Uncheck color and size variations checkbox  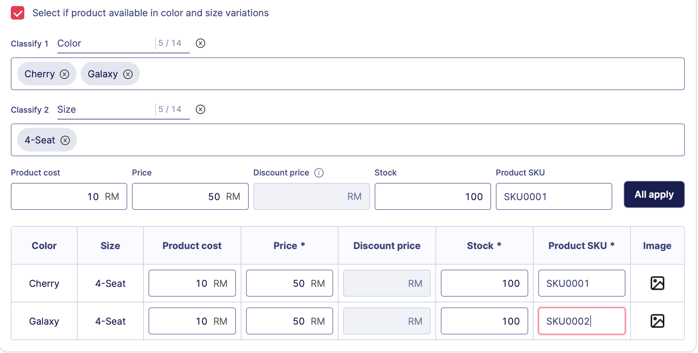tap(18, 13)
